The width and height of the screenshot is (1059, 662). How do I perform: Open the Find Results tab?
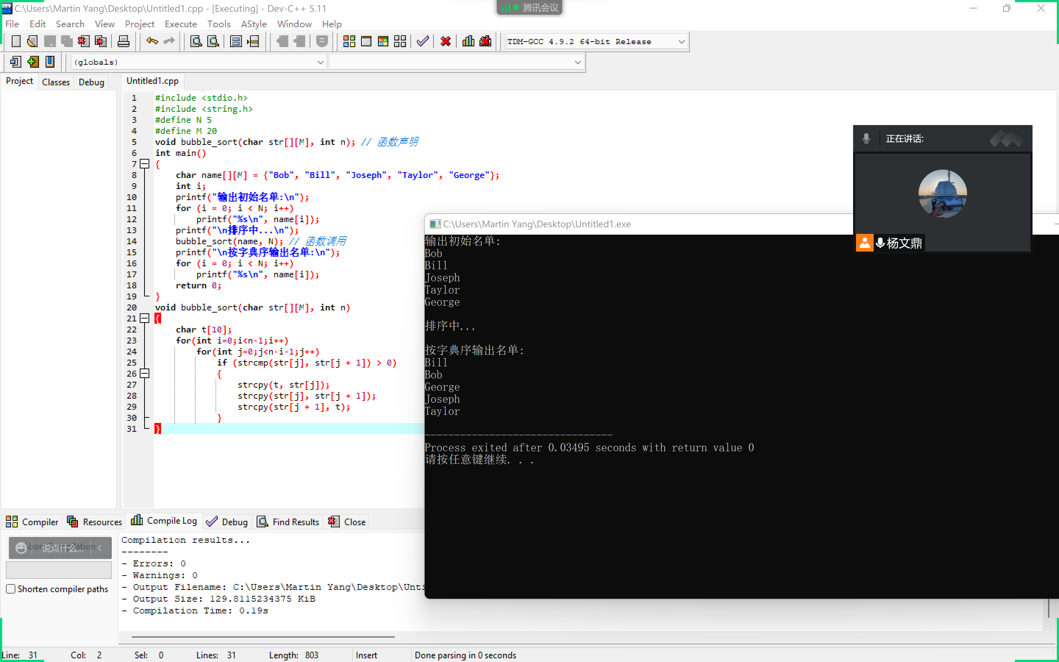pyautogui.click(x=289, y=522)
